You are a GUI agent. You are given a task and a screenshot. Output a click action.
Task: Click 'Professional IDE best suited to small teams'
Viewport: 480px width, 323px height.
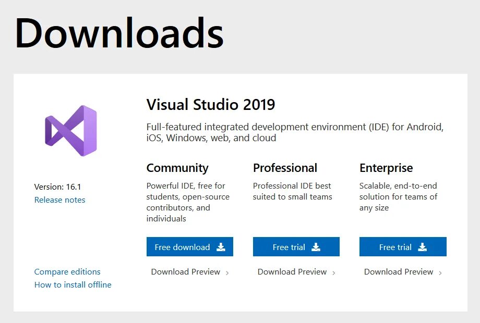[x=292, y=191]
